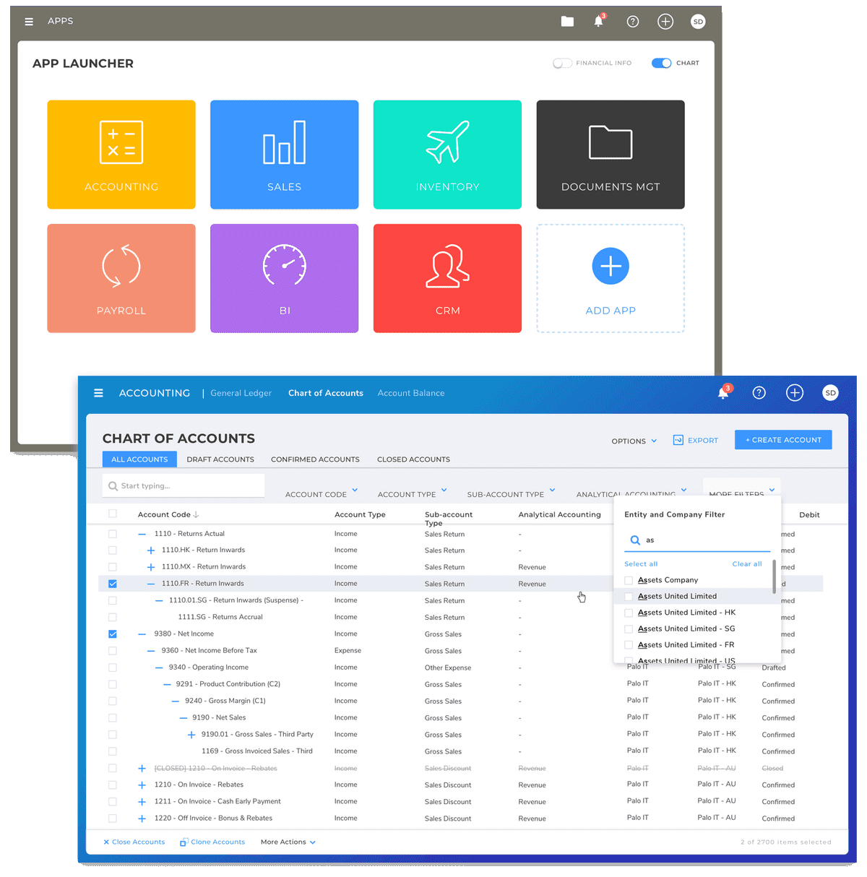The width and height of the screenshot is (867, 877).
Task: Open notifications bell in Accounting header
Action: 722,393
